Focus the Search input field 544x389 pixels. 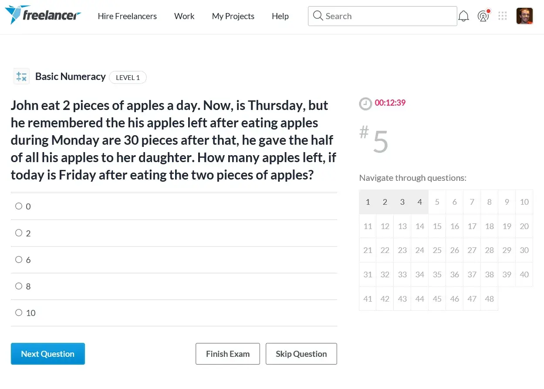[388, 16]
